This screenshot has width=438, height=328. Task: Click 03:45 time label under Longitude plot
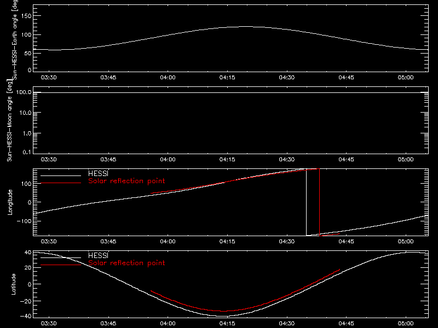click(108, 242)
